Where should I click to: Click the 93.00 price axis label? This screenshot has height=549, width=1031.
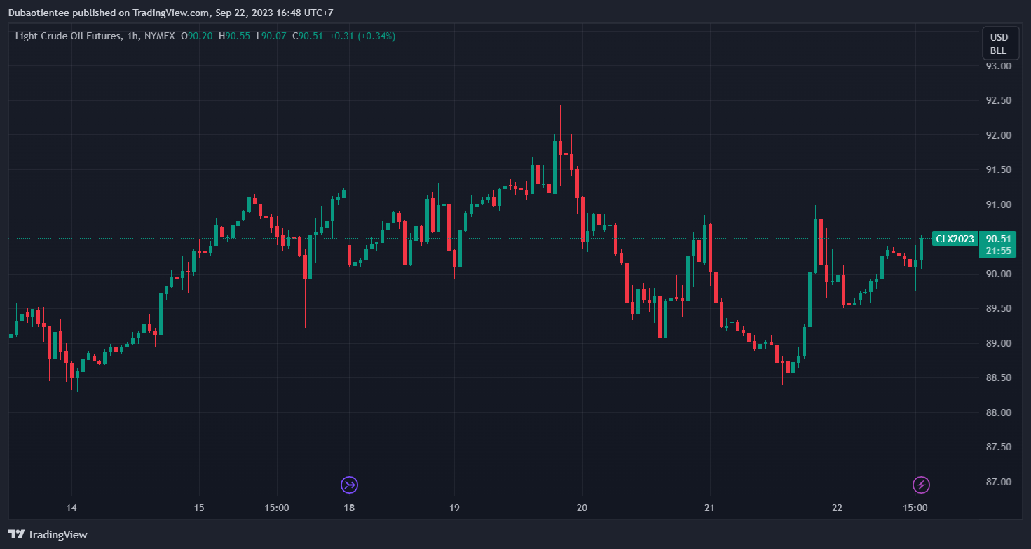998,66
